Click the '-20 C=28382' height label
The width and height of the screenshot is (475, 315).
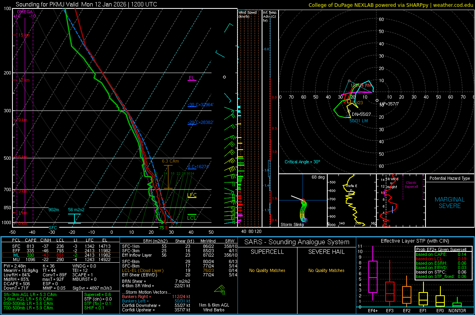click(200, 122)
